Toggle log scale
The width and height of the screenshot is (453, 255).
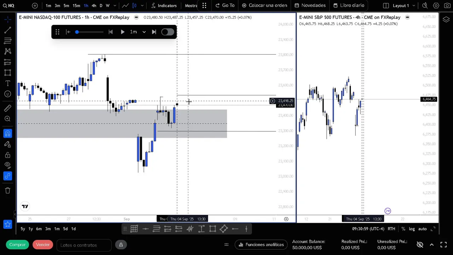point(412,229)
